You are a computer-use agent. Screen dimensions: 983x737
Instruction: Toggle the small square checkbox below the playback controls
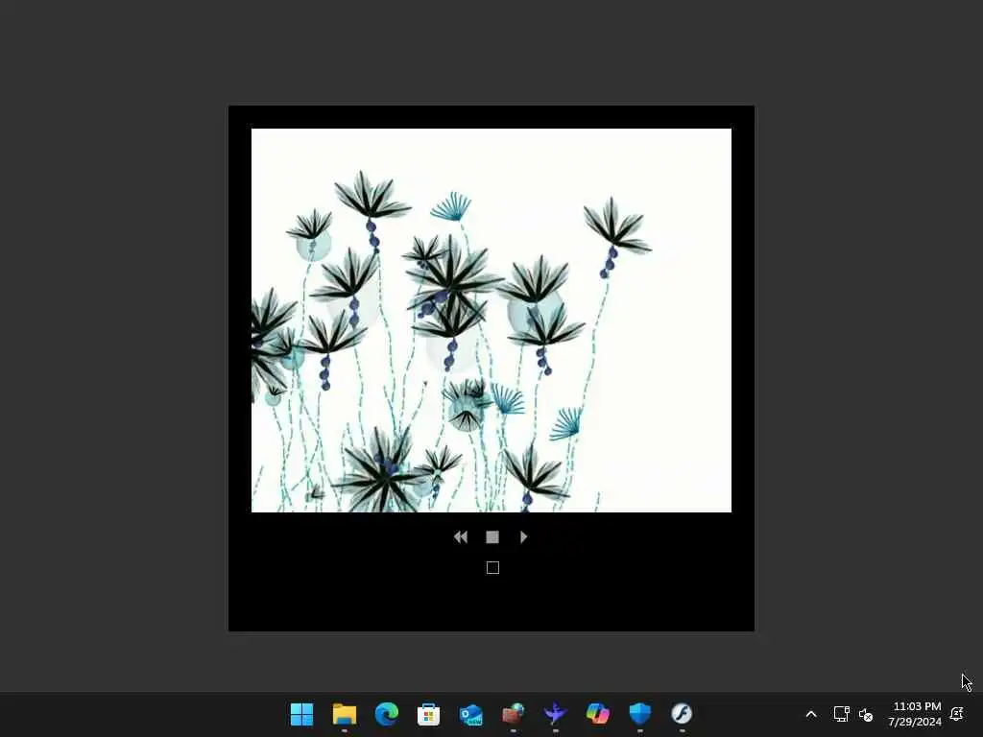coord(492,568)
